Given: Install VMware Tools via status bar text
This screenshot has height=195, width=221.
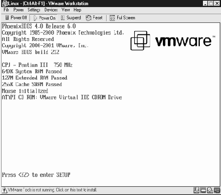Looking at the screenshot, I should tap(52, 190).
